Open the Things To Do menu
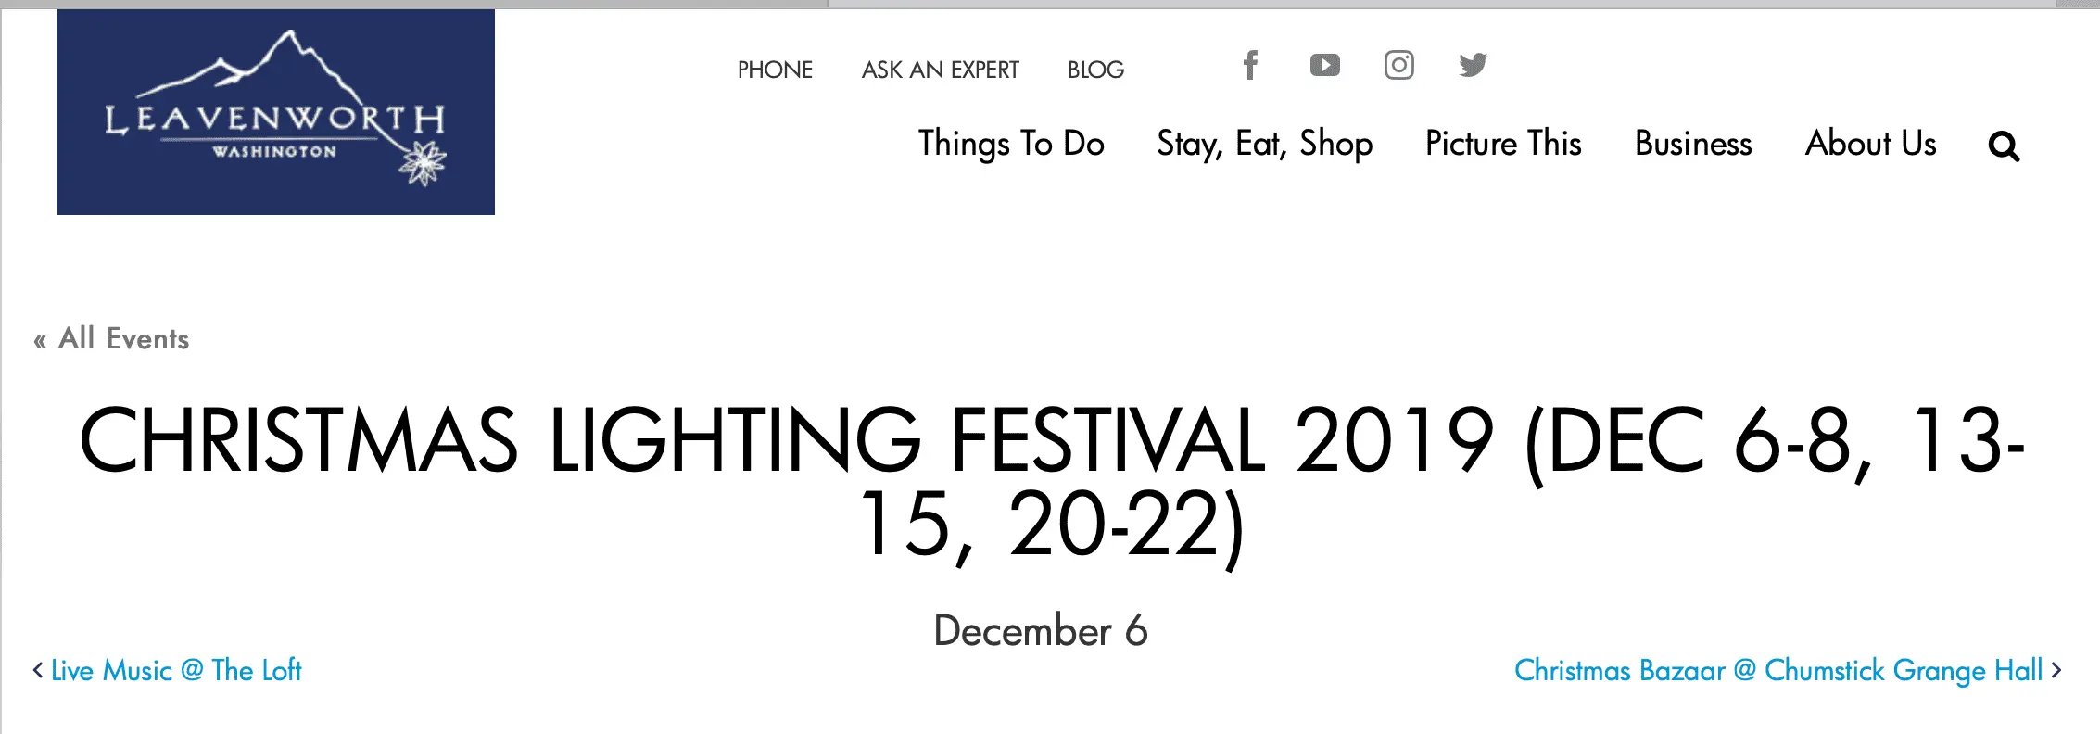The height and width of the screenshot is (734, 2100). point(1011,145)
